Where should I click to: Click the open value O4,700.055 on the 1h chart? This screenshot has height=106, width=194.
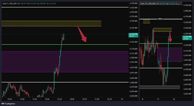coord(161,4)
